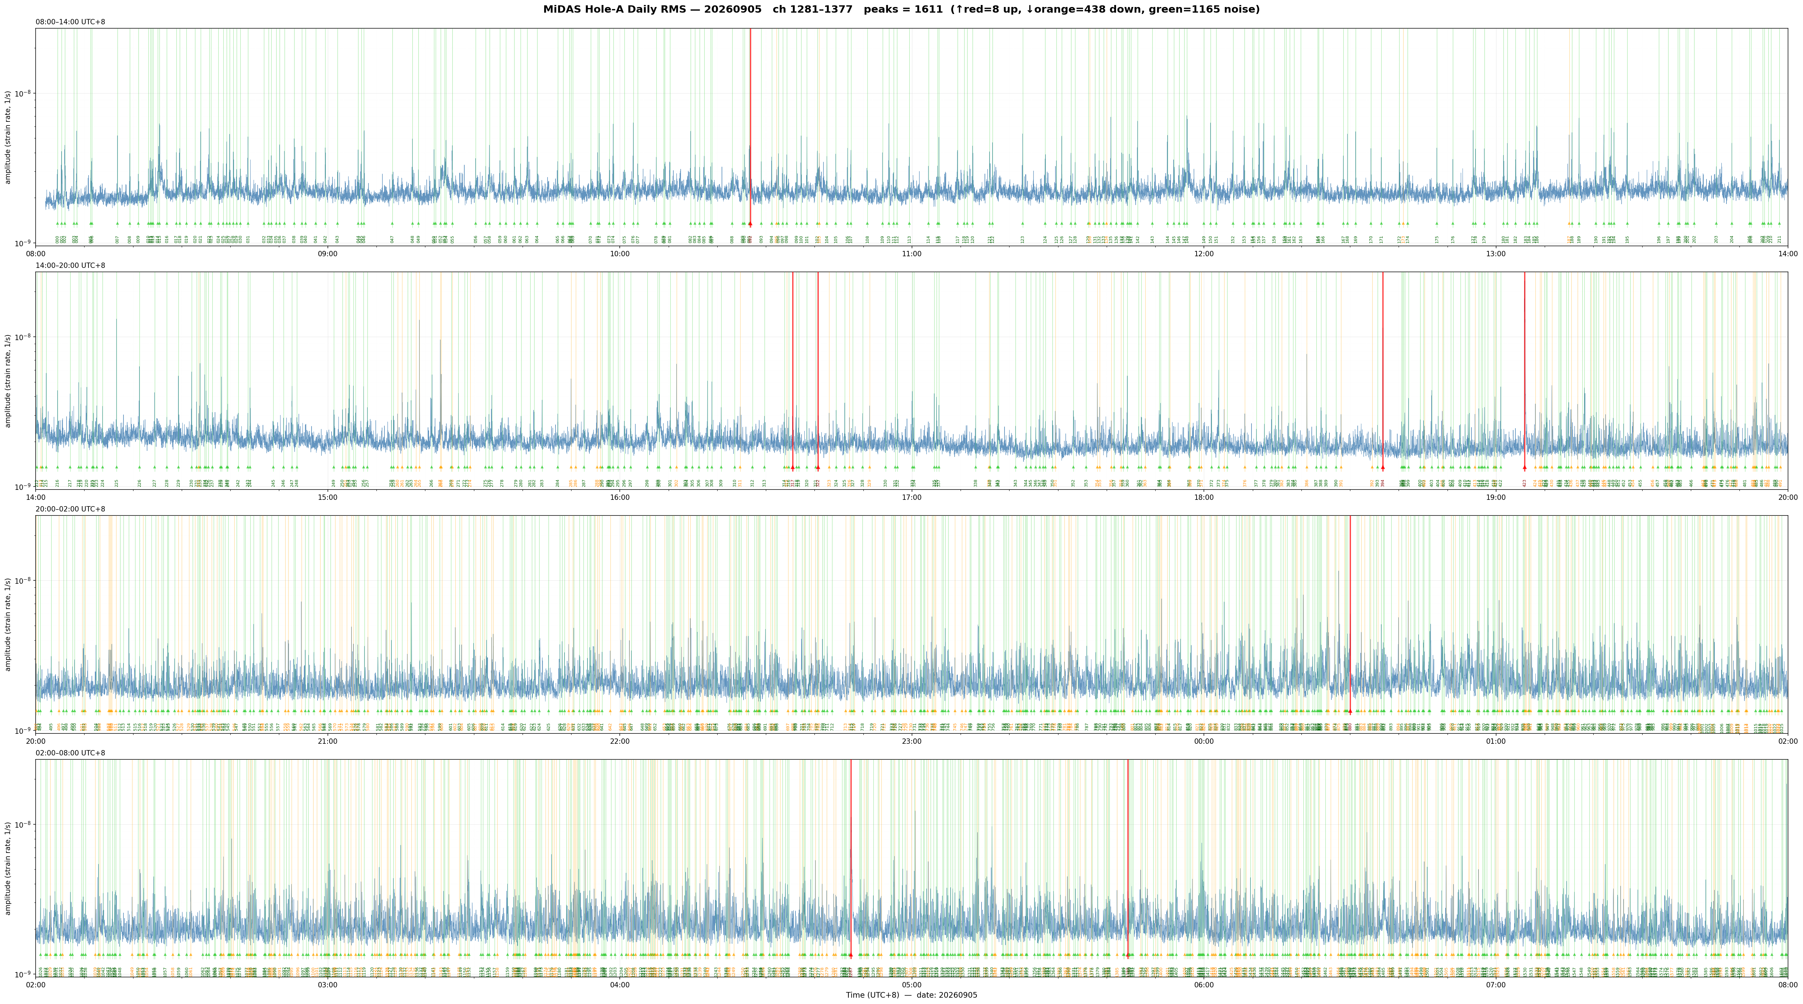Screen dimensions: 1803x1004
Task: Click the "20:00" tick label starting the third panel
Action: [36, 740]
